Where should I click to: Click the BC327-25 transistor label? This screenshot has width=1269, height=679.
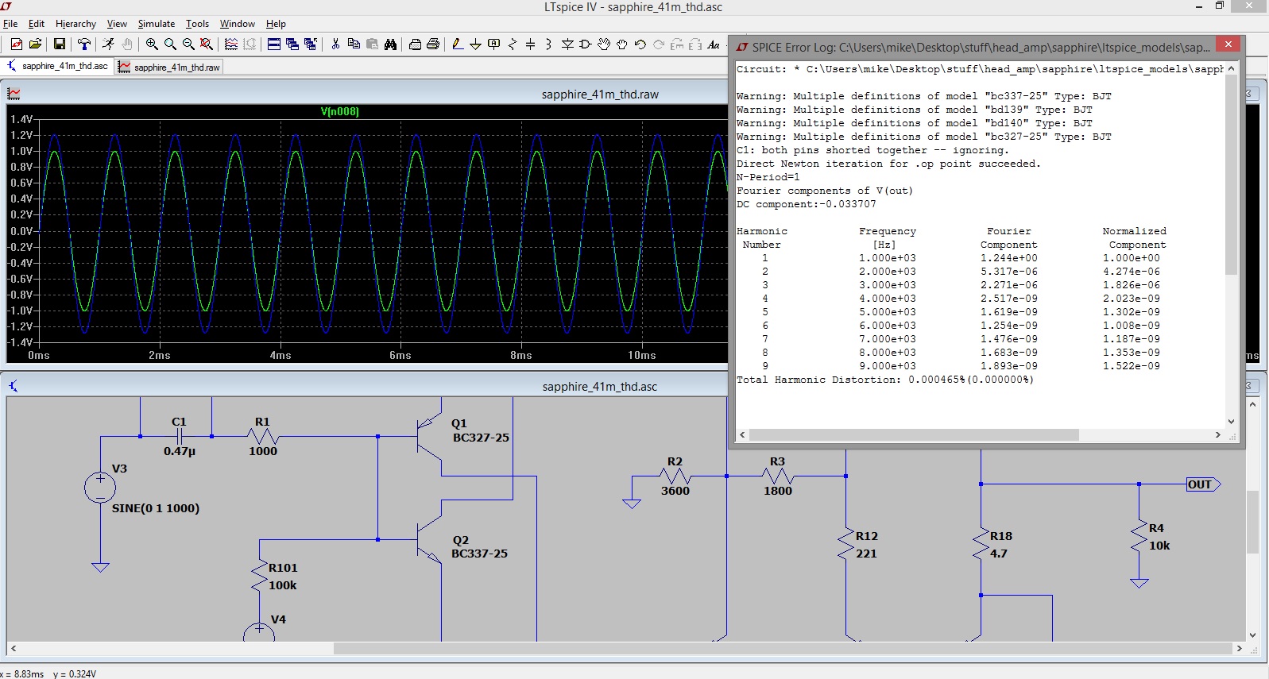tap(481, 438)
